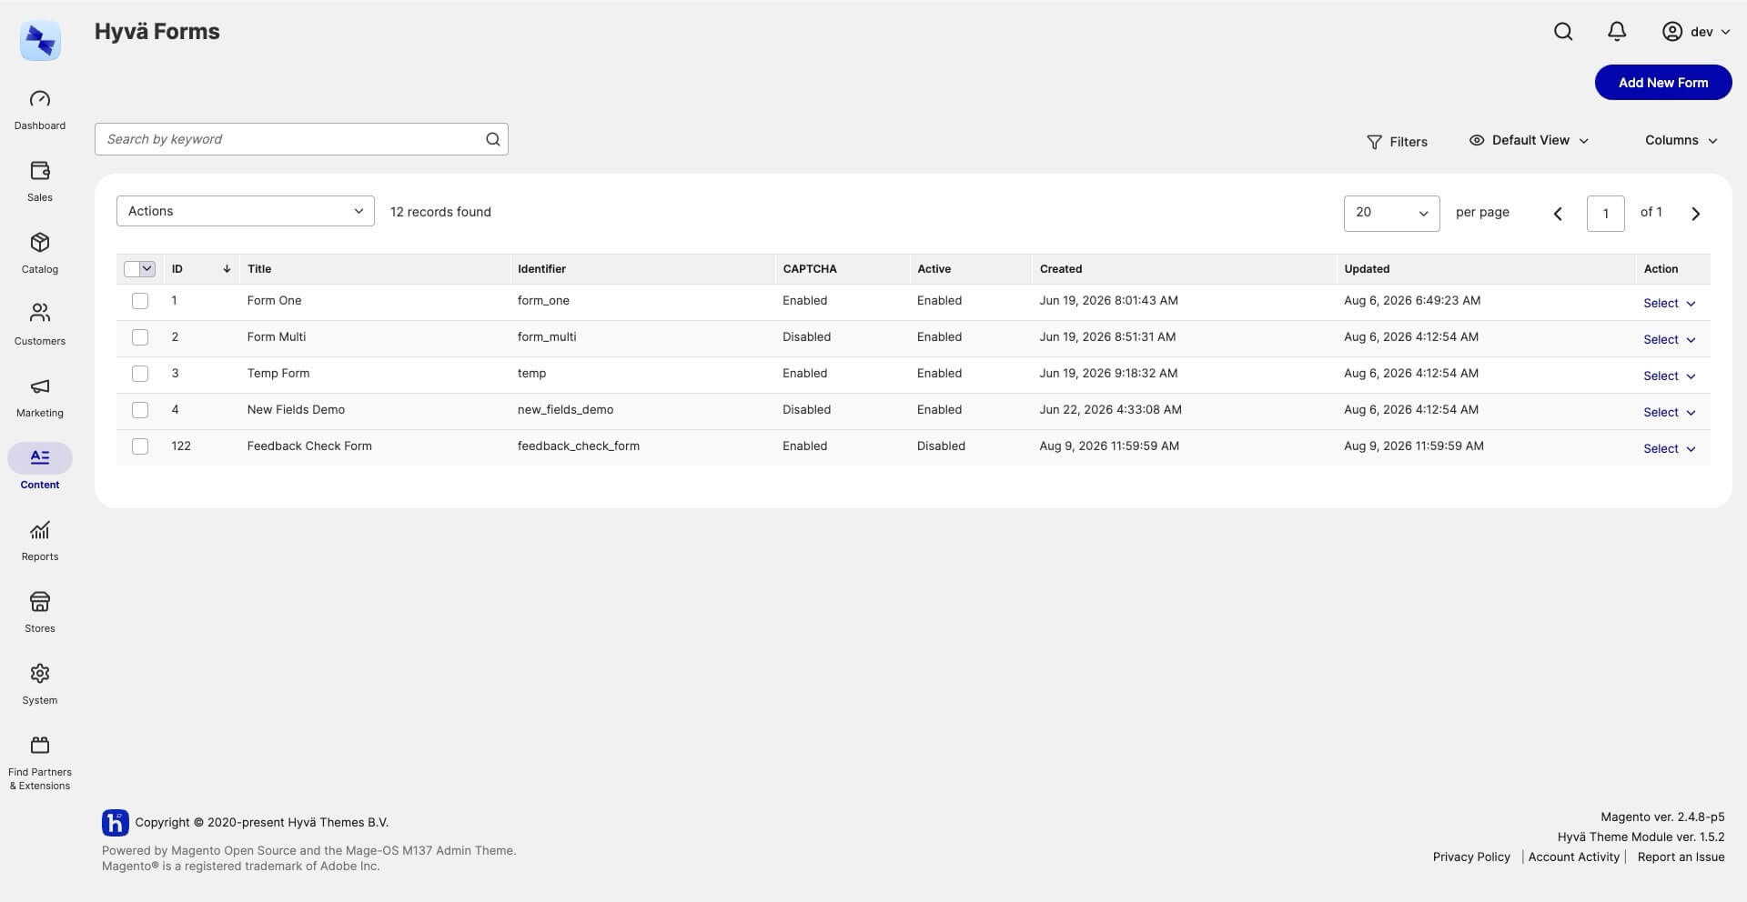Click the Disabled Active status for Feedback form
The height and width of the screenshot is (902, 1747).
coord(941,446)
